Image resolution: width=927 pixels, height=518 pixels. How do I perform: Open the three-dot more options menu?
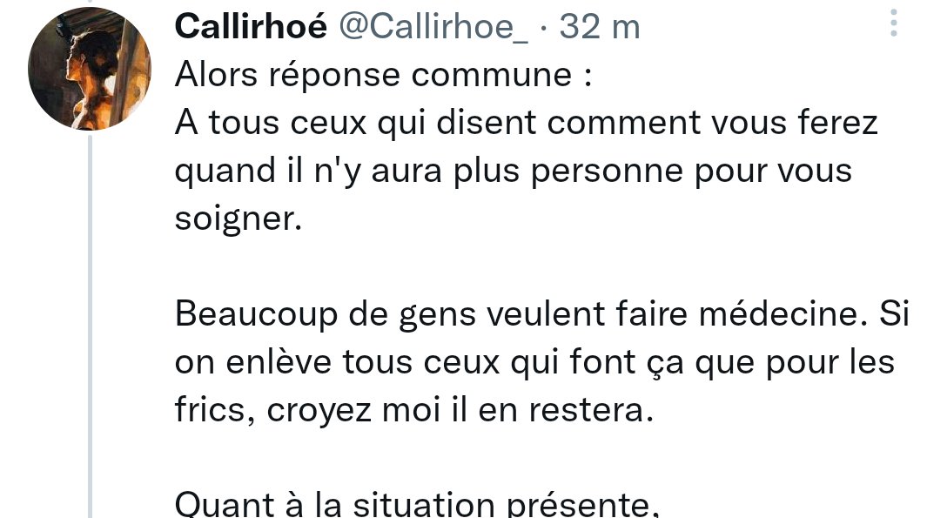[x=893, y=24]
